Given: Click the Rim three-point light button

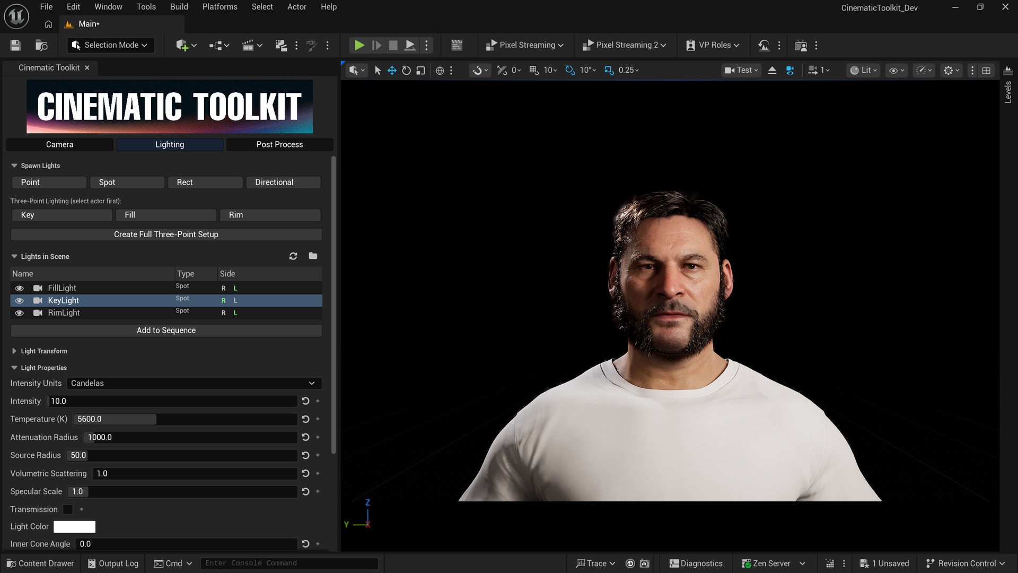Looking at the screenshot, I should [270, 215].
